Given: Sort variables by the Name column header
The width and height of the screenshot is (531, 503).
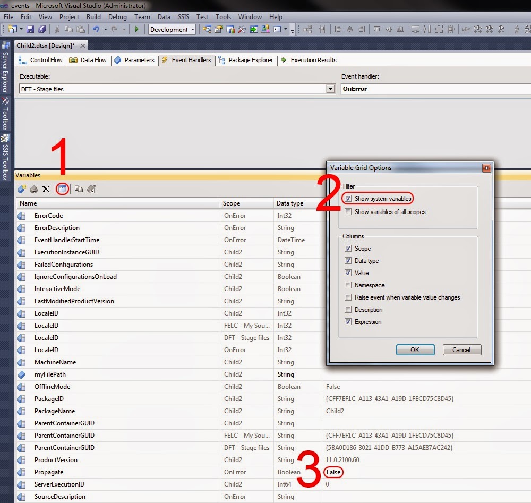Looking at the screenshot, I should click(x=118, y=203).
